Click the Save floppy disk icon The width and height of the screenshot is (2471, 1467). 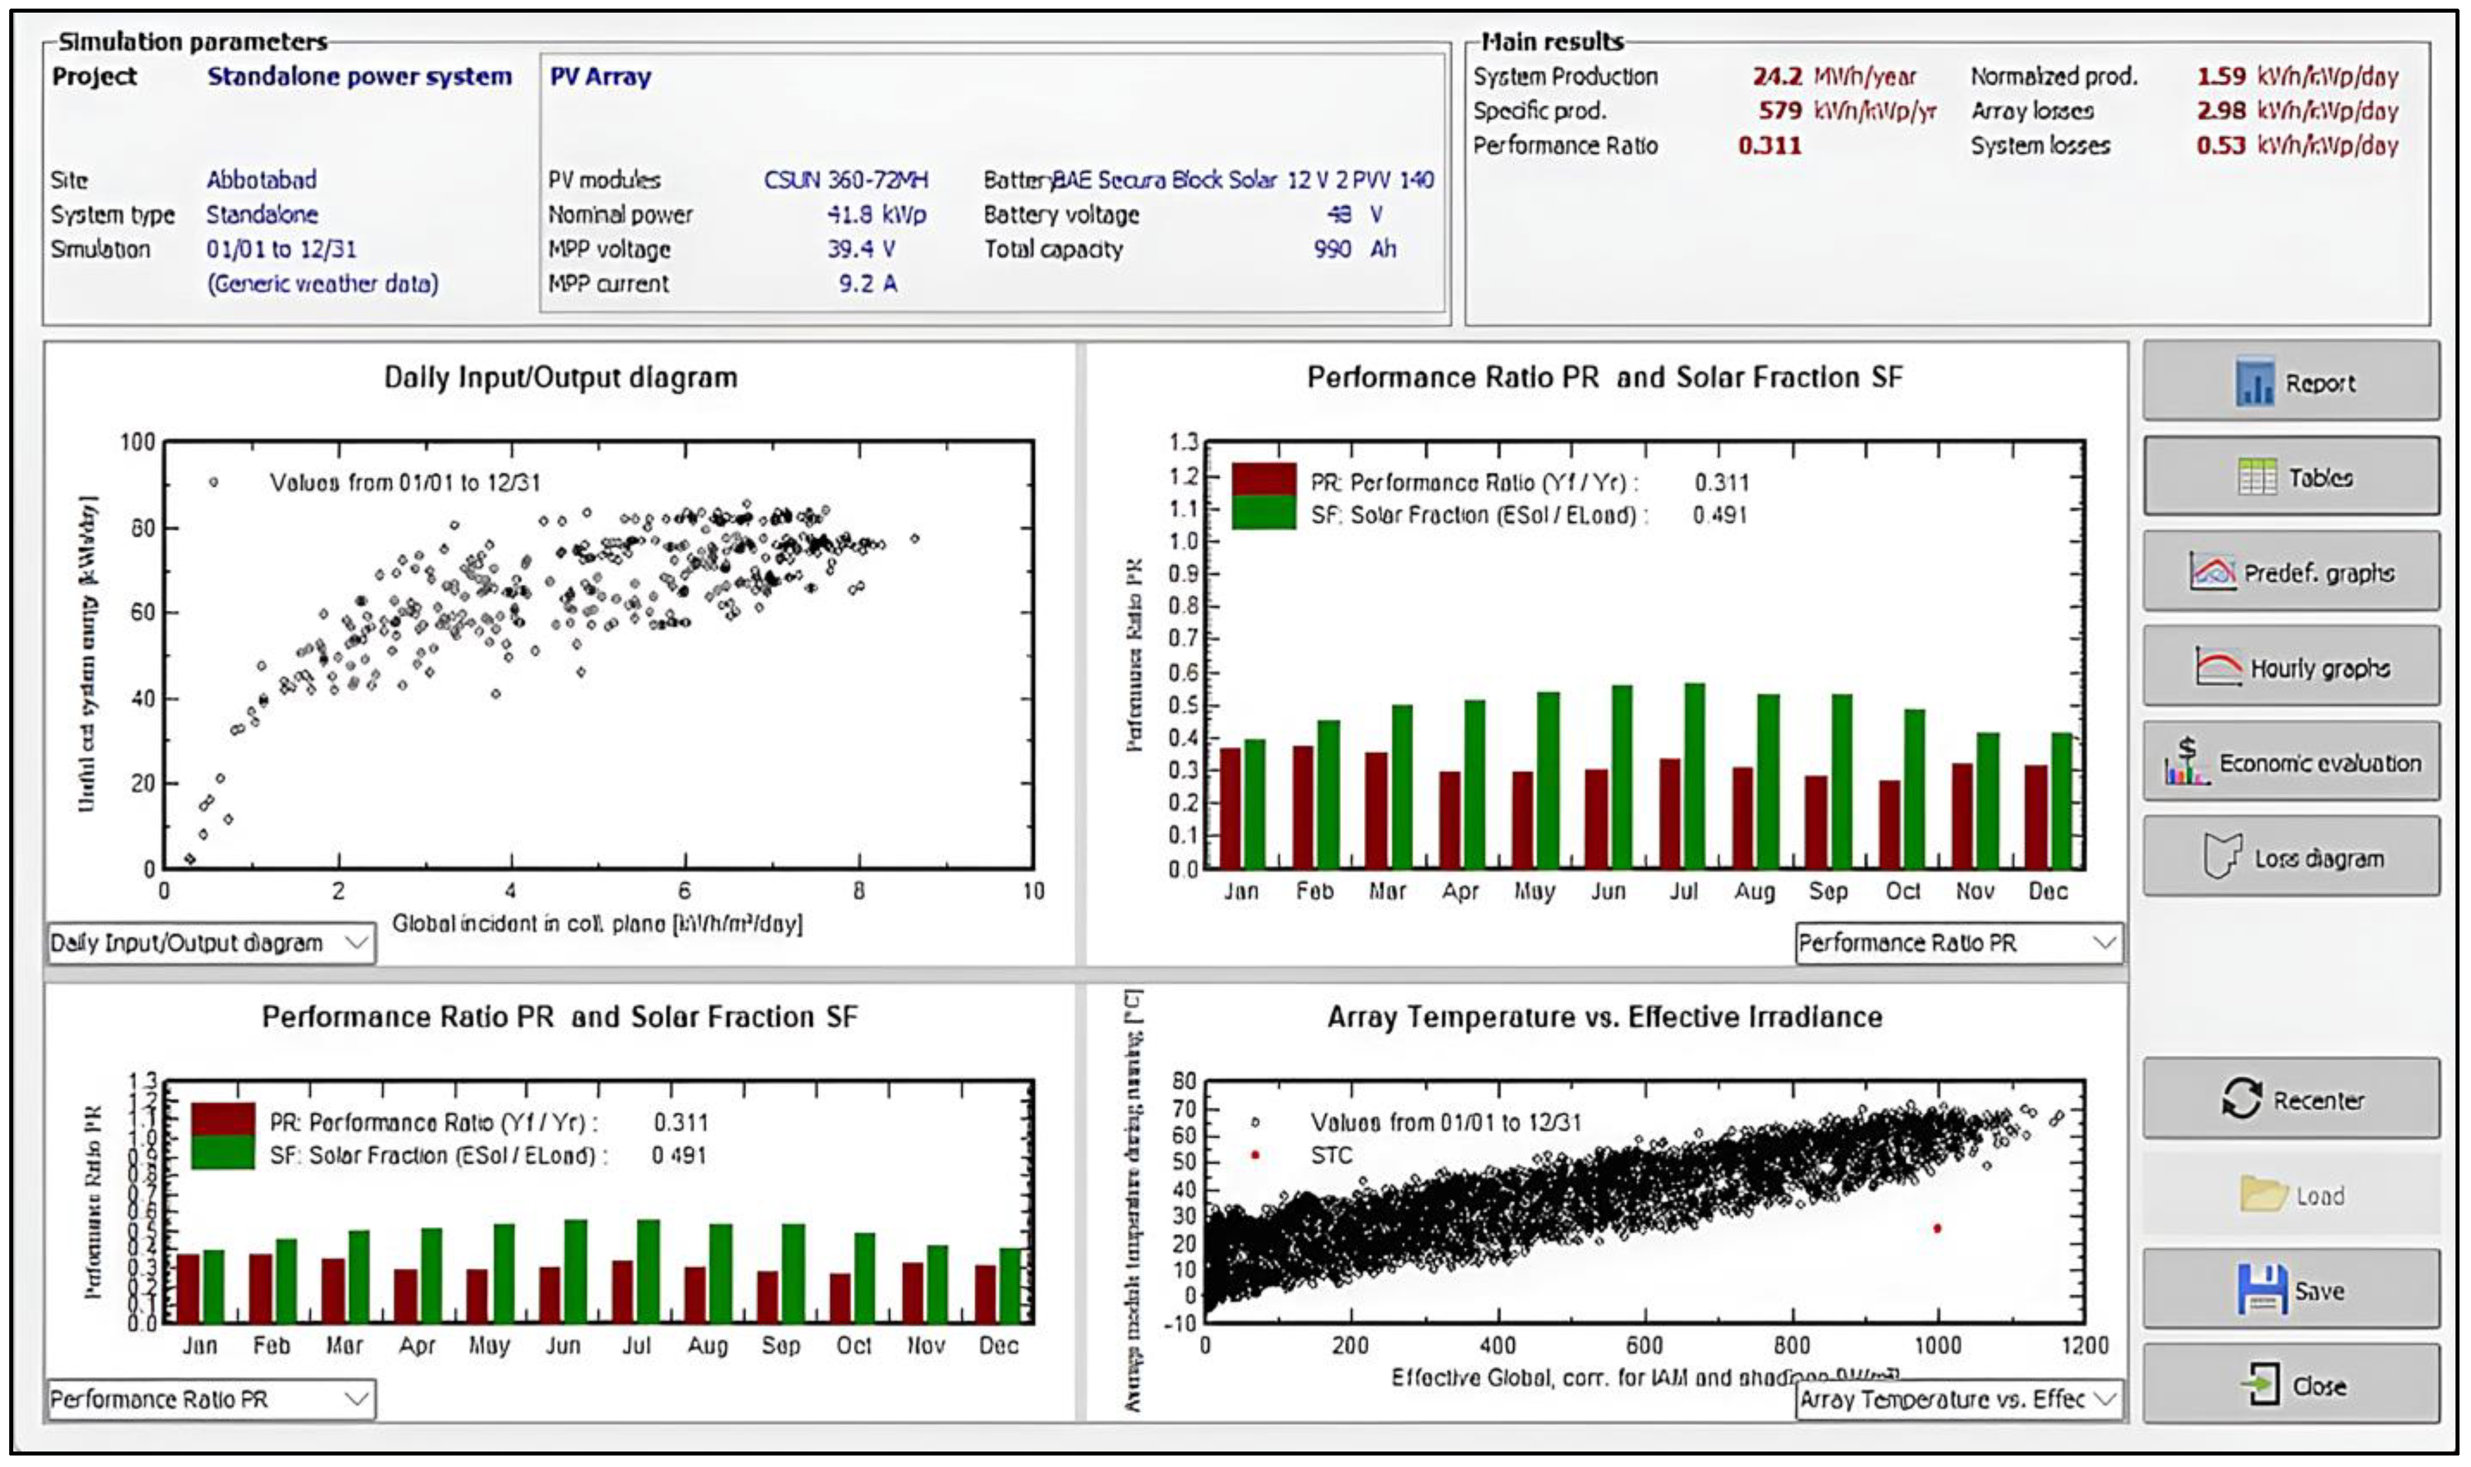coord(2262,1289)
